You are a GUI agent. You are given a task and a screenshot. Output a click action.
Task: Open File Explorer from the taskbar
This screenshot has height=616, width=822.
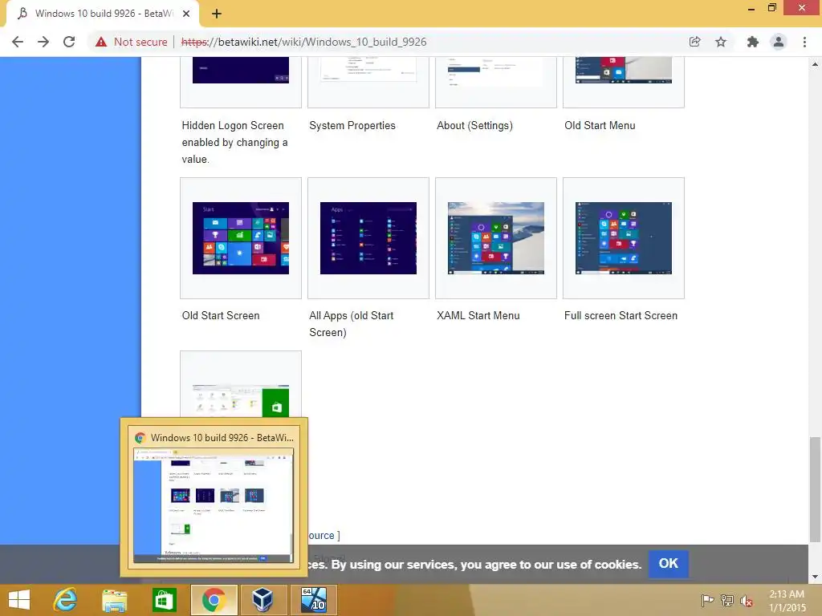(x=115, y=600)
